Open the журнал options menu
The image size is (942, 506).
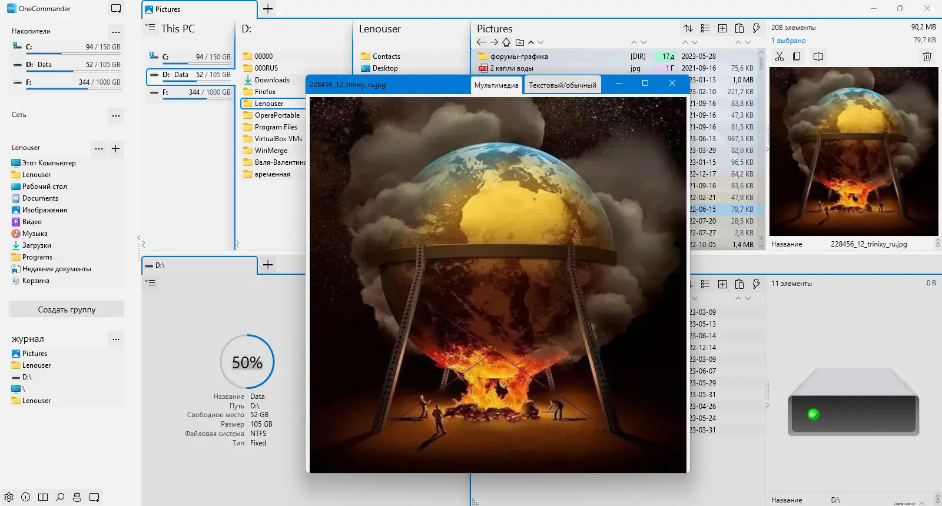[116, 339]
